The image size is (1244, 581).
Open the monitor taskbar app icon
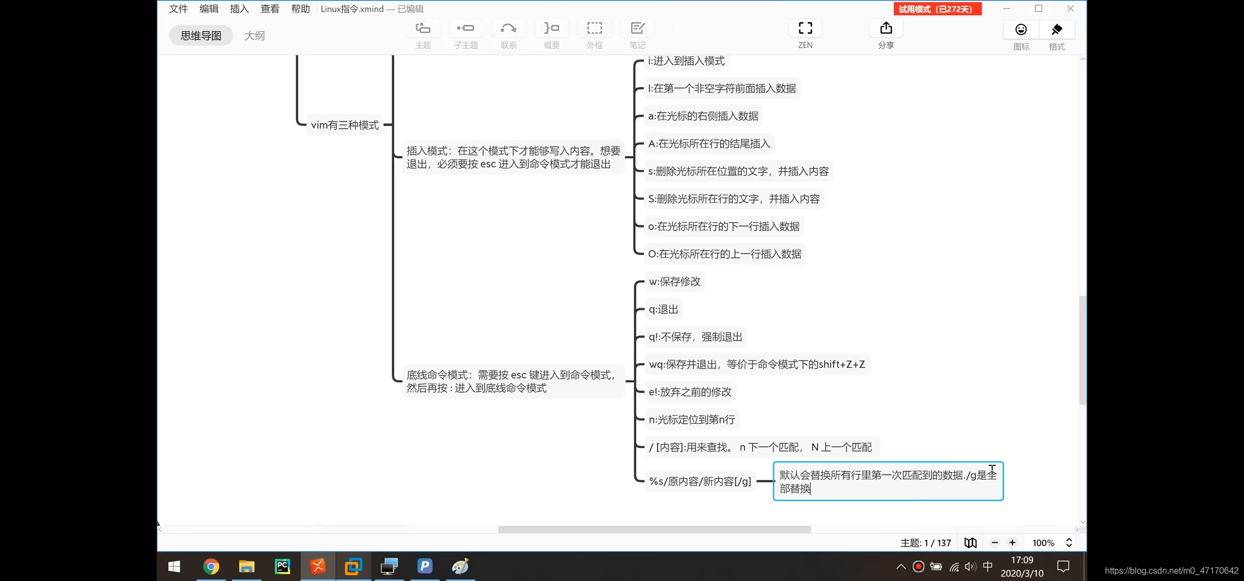pyautogui.click(x=389, y=566)
